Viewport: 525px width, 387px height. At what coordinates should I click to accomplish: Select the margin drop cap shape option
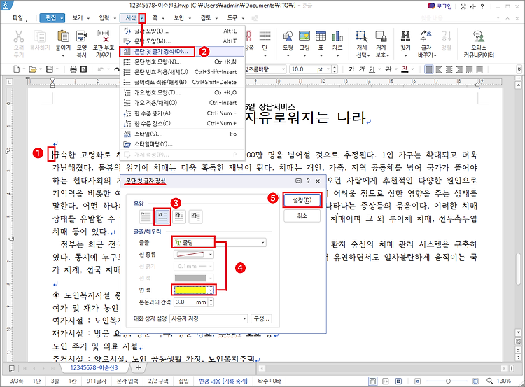click(195, 216)
